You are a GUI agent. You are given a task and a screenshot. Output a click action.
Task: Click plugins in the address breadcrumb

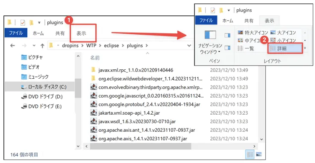point(135,46)
